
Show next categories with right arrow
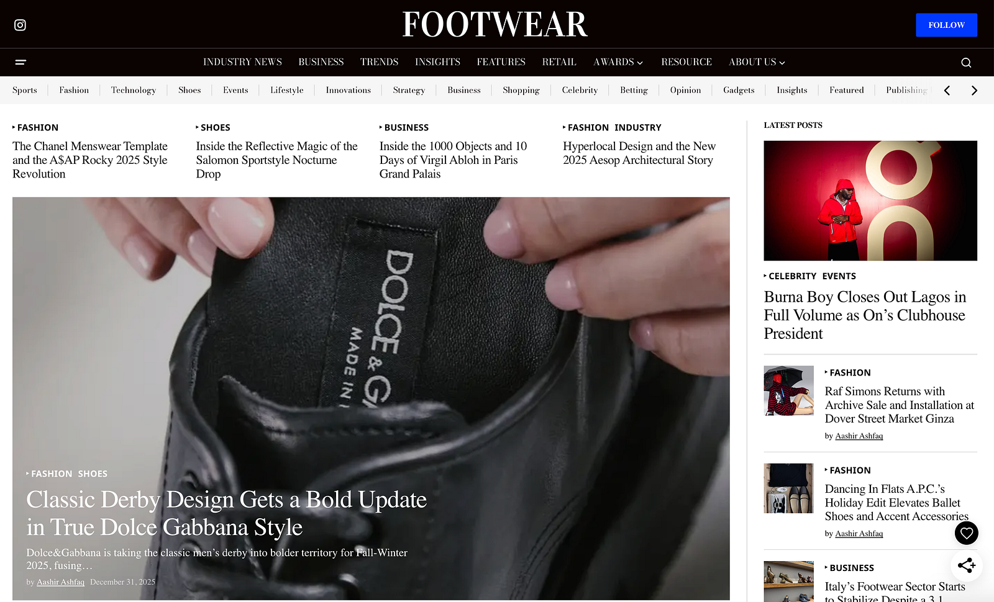click(974, 91)
